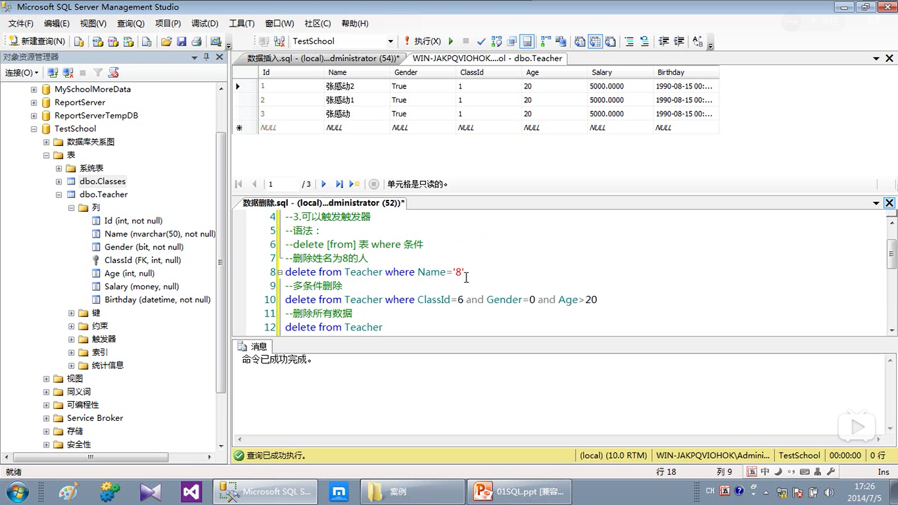Open the 文件(F) menu

click(20, 23)
